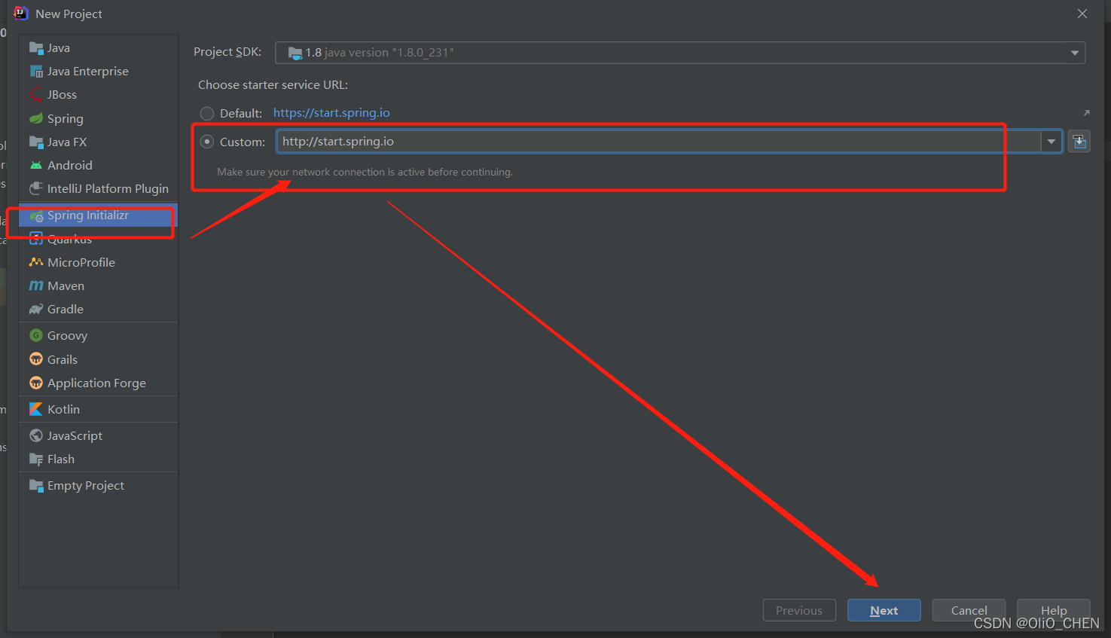Click the Next button

pos(884,610)
